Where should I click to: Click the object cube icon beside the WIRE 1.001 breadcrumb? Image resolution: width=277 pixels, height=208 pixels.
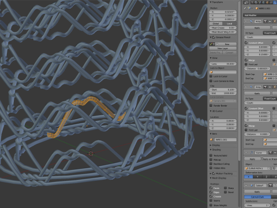point(257,8)
